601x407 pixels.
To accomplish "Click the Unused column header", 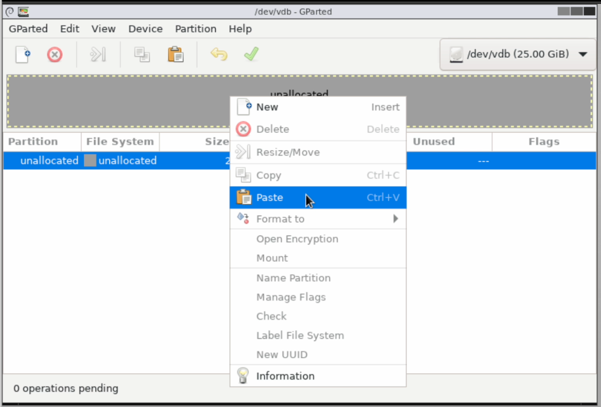I will [449, 142].
